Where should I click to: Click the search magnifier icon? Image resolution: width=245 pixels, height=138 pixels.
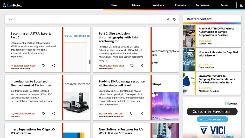click(168, 19)
